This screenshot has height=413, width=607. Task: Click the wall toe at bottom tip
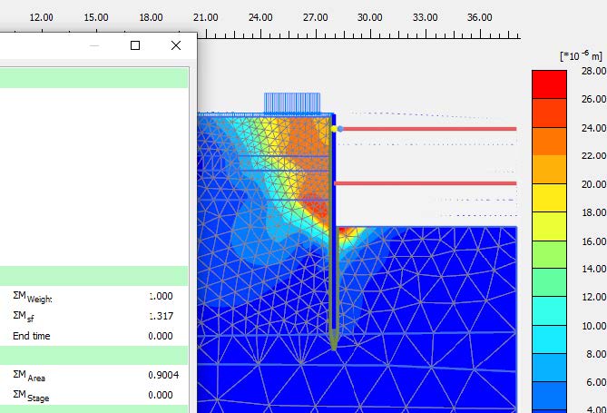pos(334,346)
